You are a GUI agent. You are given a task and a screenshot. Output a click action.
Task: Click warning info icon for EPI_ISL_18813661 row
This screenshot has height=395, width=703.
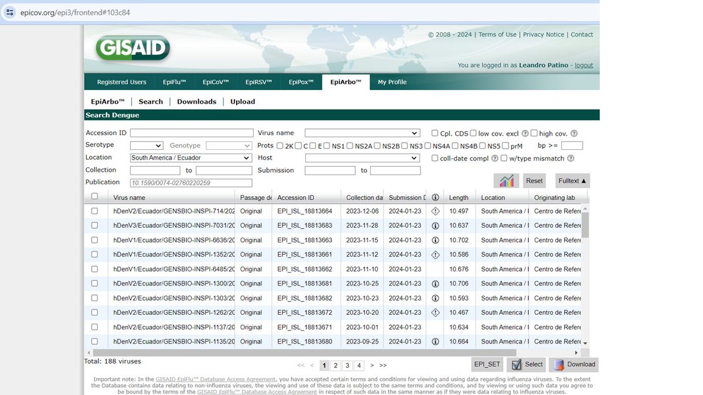(435, 255)
